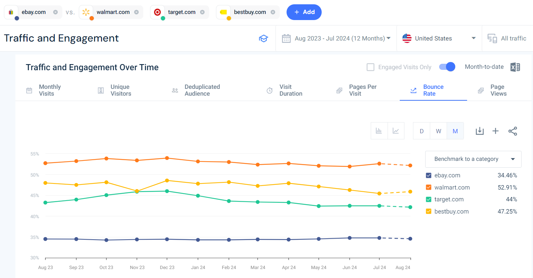Open the graduation cap learning icon
Screen dimensions: 533x278
pos(264,39)
